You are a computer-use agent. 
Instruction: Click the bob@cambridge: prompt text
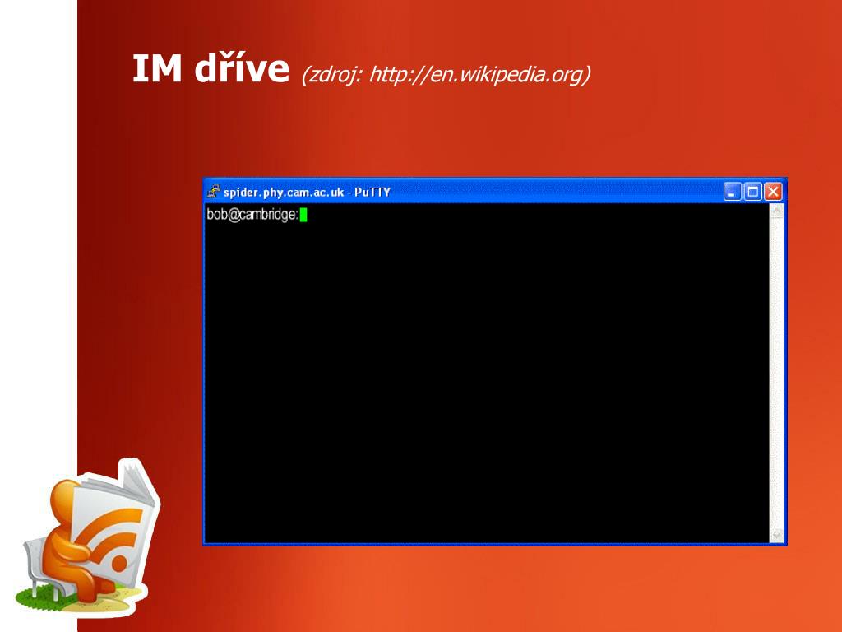coord(252,215)
